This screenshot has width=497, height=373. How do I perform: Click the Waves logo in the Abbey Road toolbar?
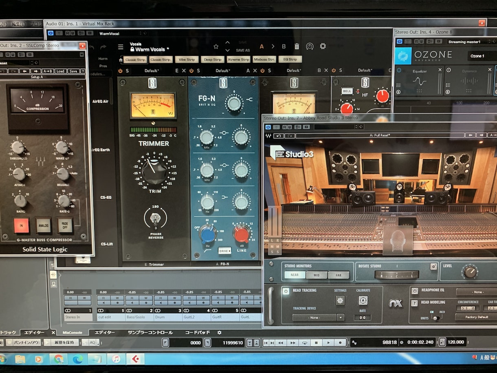tap(268, 135)
